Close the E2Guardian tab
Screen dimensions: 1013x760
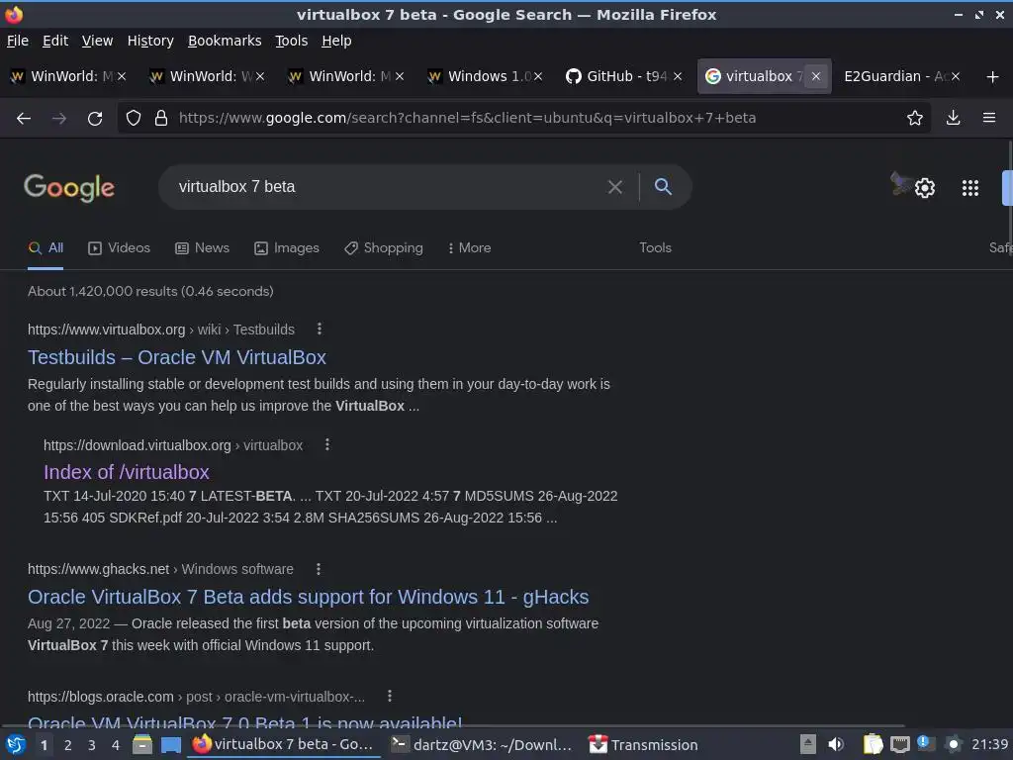[956, 76]
